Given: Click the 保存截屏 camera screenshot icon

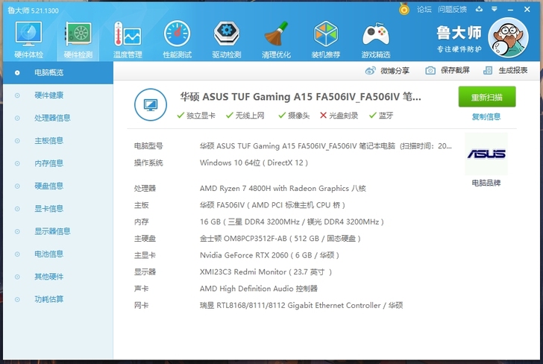Looking at the screenshot, I should [430, 70].
